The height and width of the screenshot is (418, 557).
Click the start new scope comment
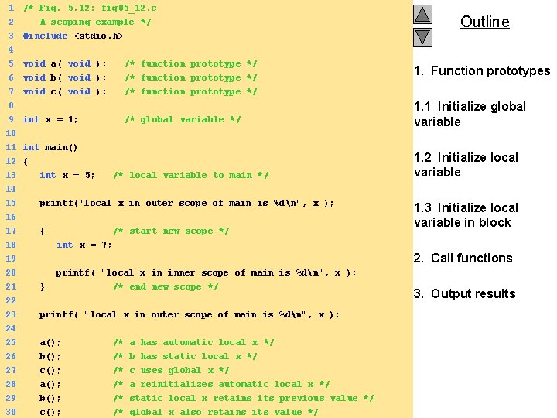171,231
